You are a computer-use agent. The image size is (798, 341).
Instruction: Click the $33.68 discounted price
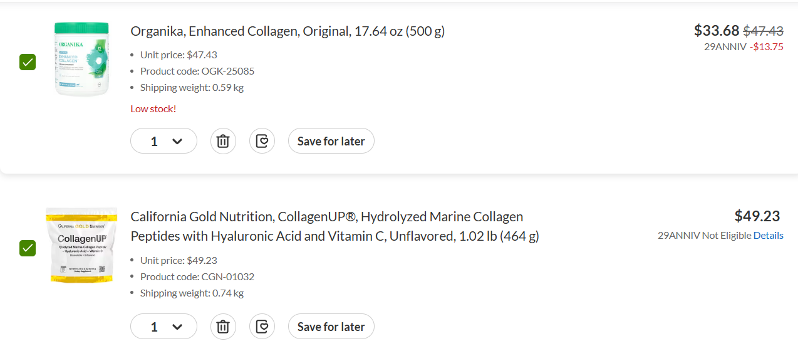pyautogui.click(x=717, y=30)
